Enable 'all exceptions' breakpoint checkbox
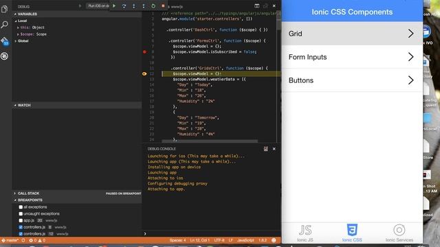 click(x=21, y=207)
